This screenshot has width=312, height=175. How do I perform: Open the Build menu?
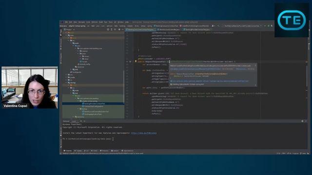pos(101,22)
